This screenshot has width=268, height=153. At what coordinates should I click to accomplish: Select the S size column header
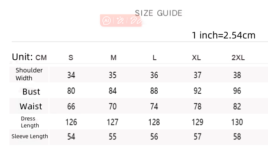click(x=71, y=58)
